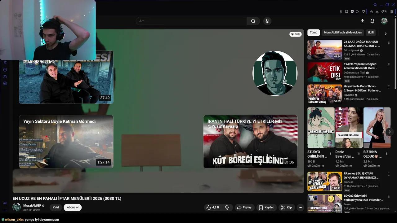Hide end screen with Gizle toggle

pyautogui.click(x=296, y=34)
